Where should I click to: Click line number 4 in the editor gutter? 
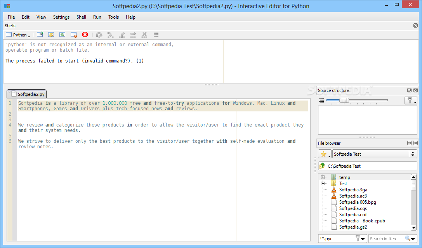10,125
